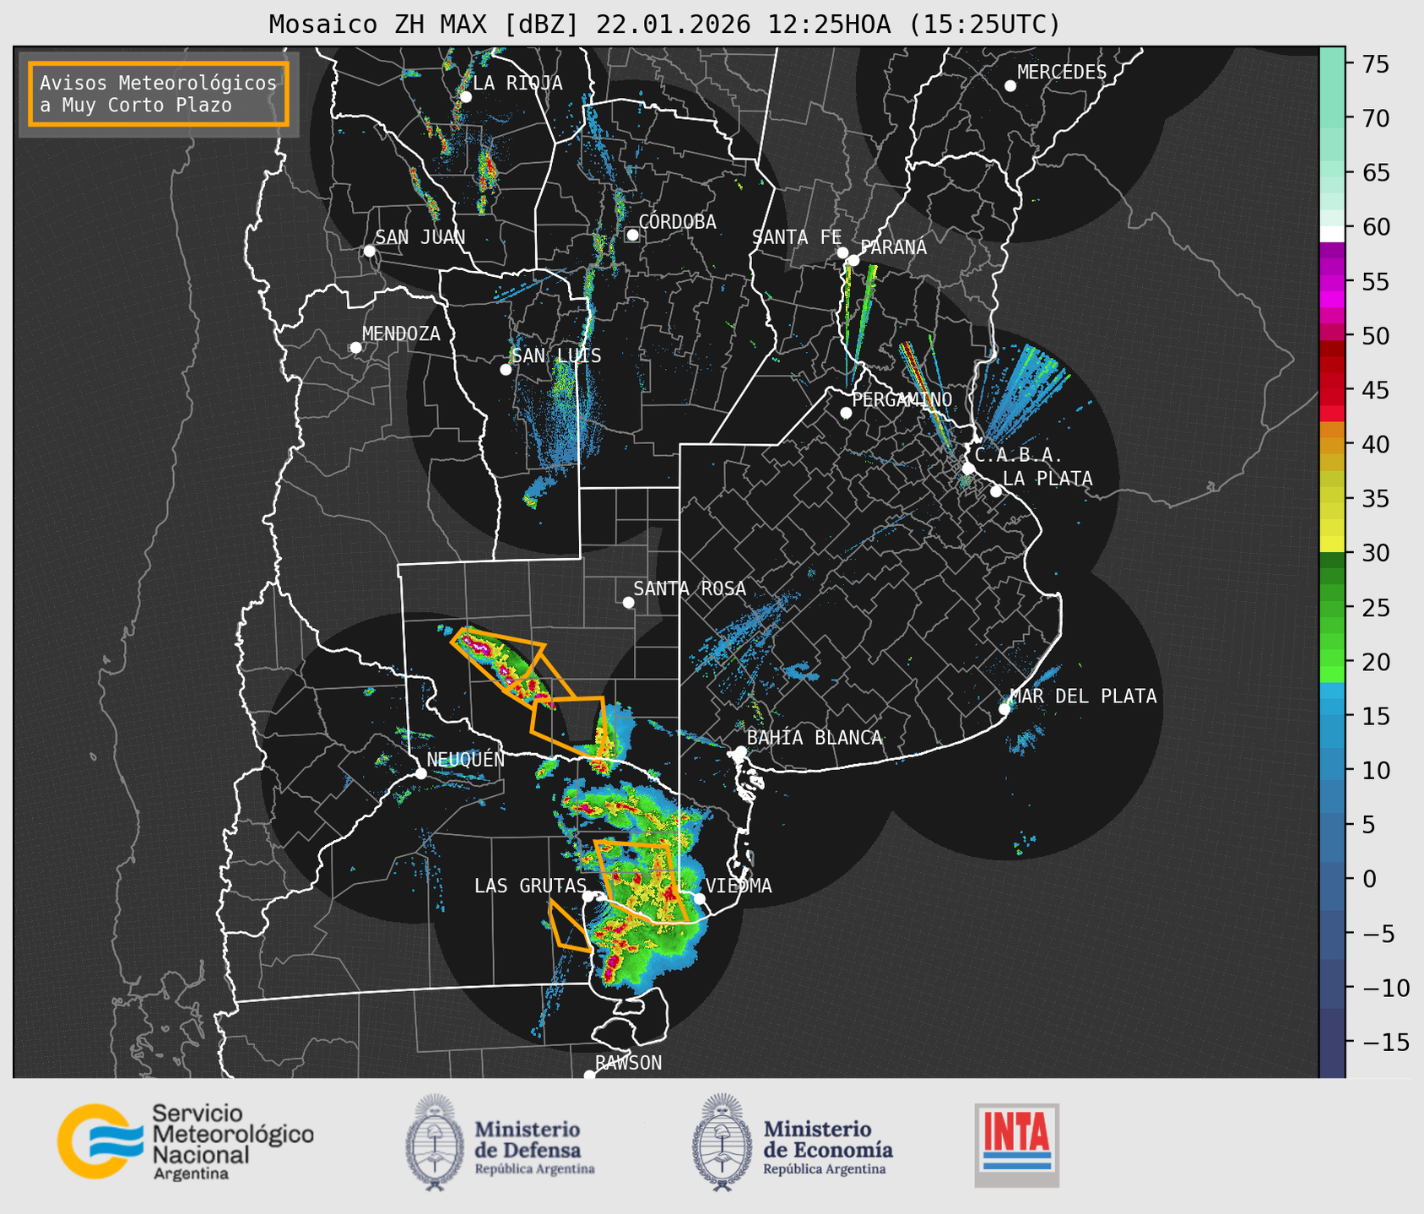Click the INTA logo
Image resolution: width=1424 pixels, height=1214 pixels.
pos(1016,1145)
